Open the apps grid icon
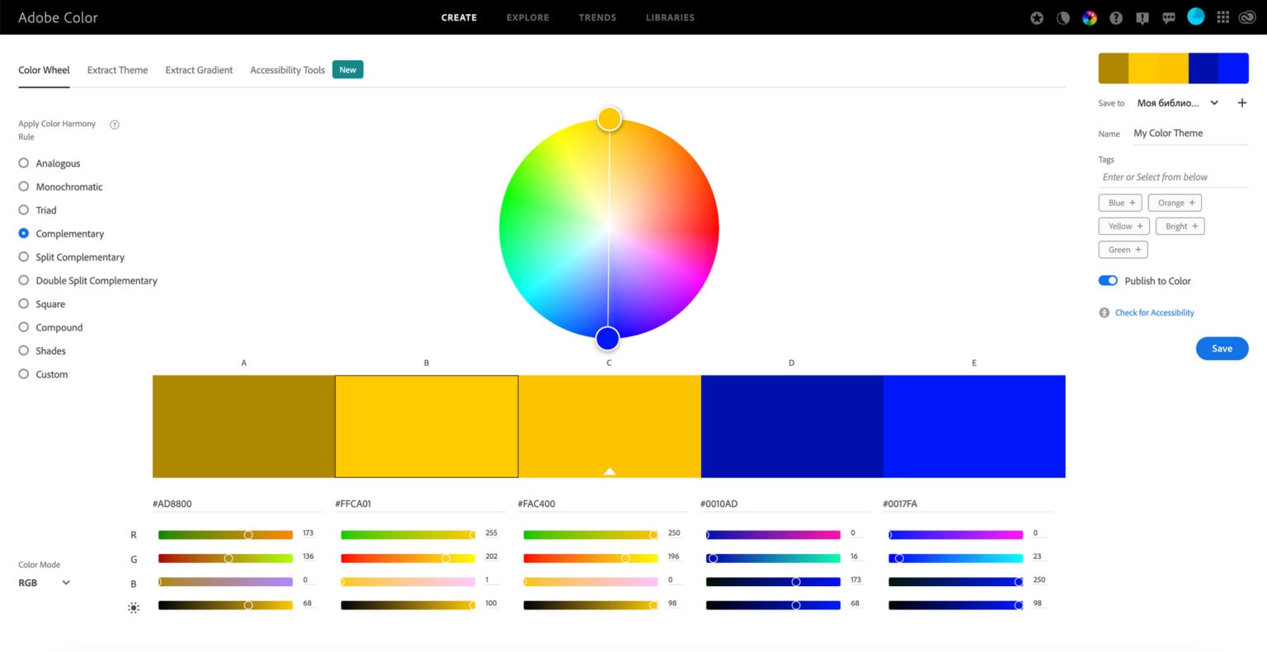Image resolution: width=1267 pixels, height=652 pixels. 1222,17
